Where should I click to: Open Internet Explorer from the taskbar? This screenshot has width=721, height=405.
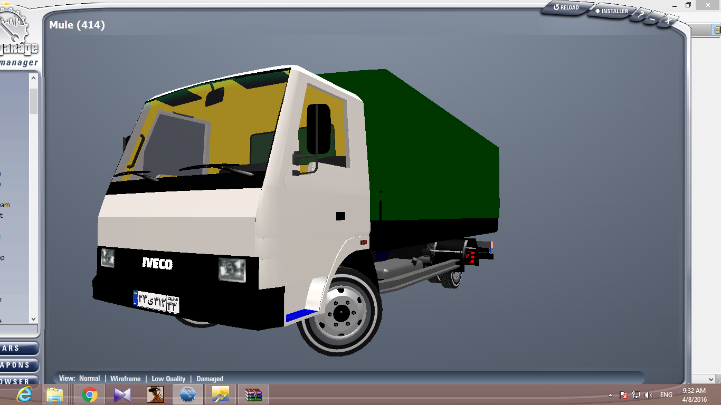[x=24, y=394]
